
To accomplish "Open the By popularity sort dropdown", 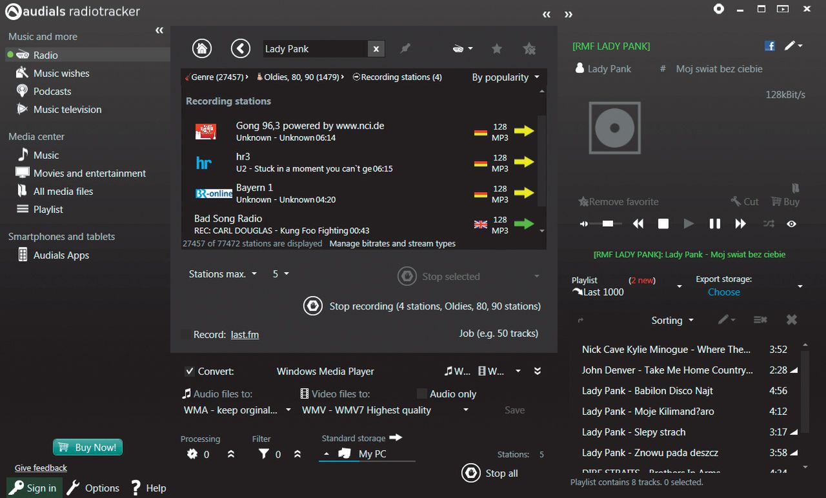I will pos(505,77).
